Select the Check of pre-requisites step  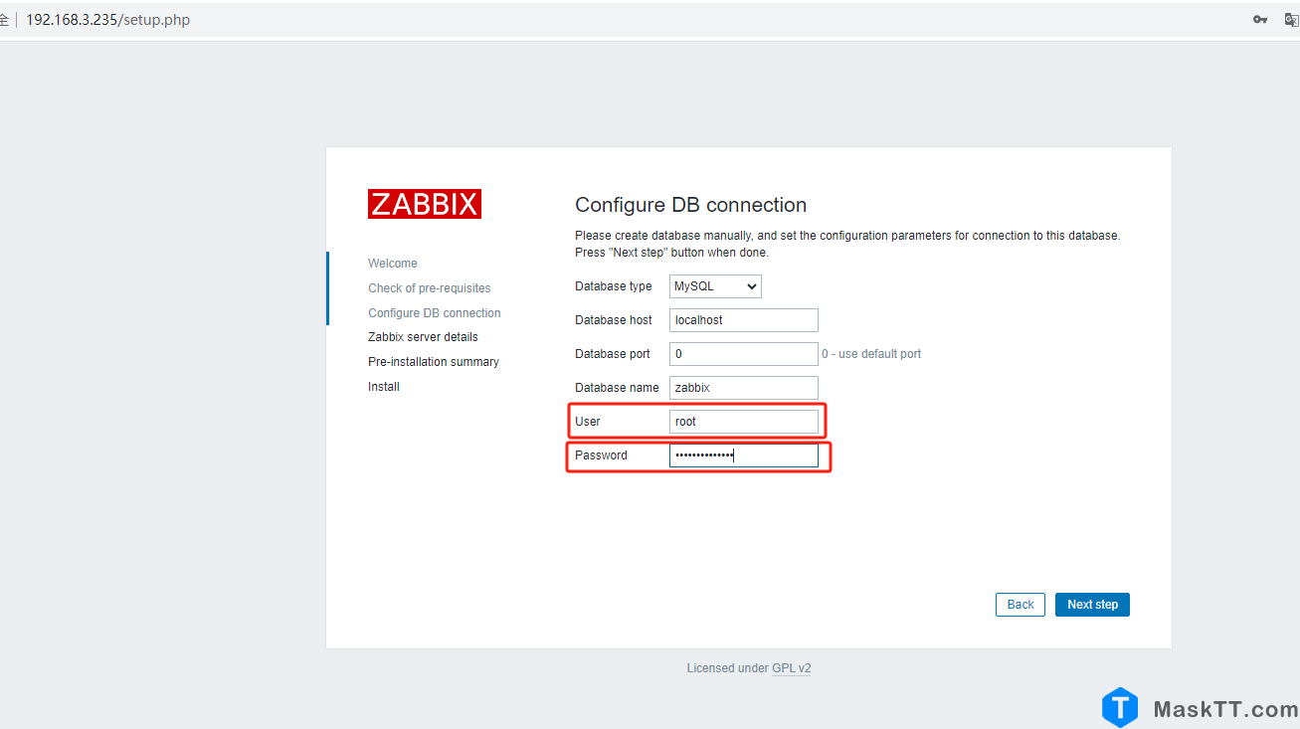[430, 288]
